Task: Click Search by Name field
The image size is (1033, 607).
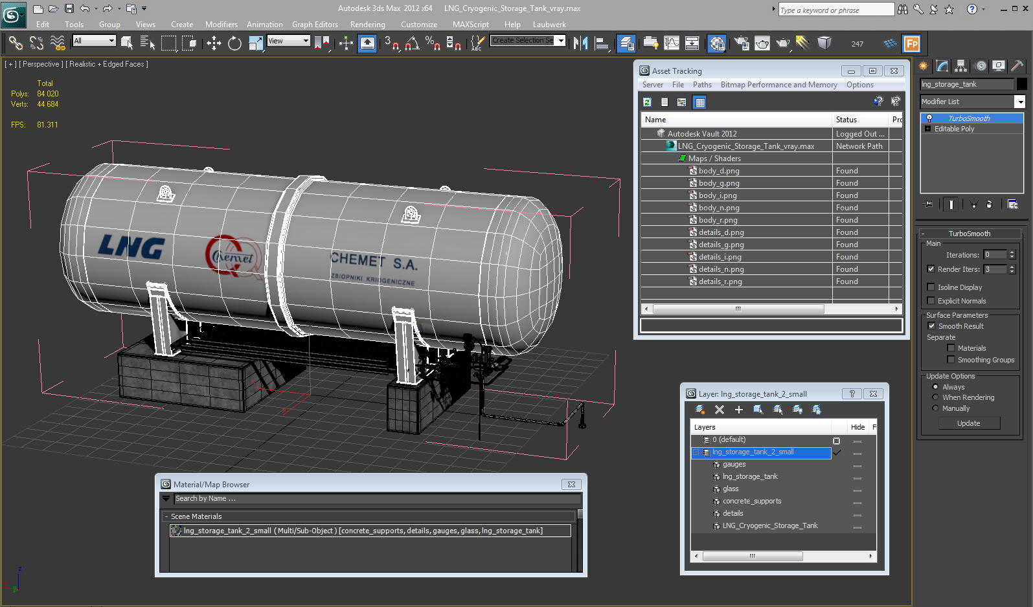Action: point(377,499)
